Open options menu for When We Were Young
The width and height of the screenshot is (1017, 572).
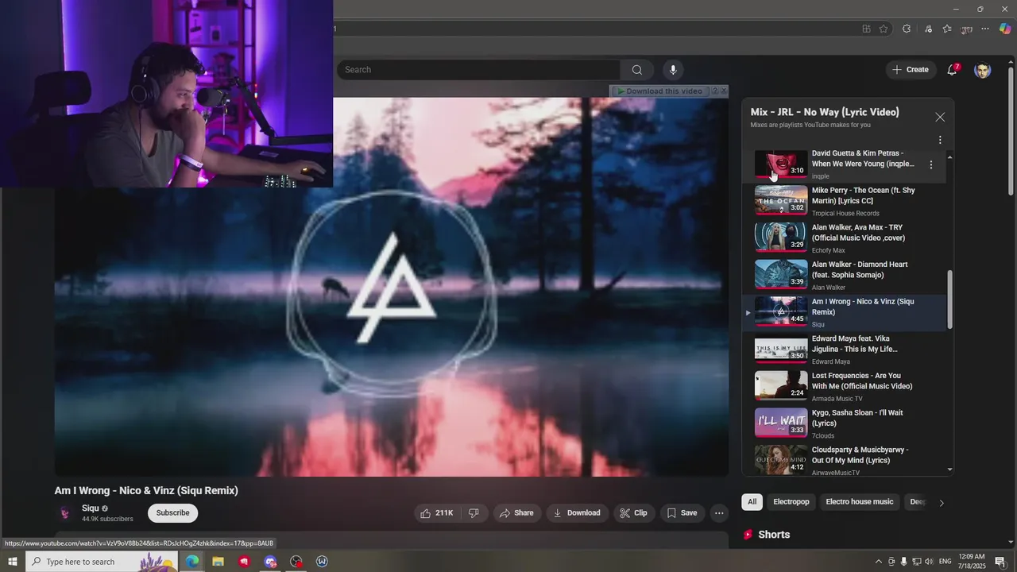coord(931,164)
